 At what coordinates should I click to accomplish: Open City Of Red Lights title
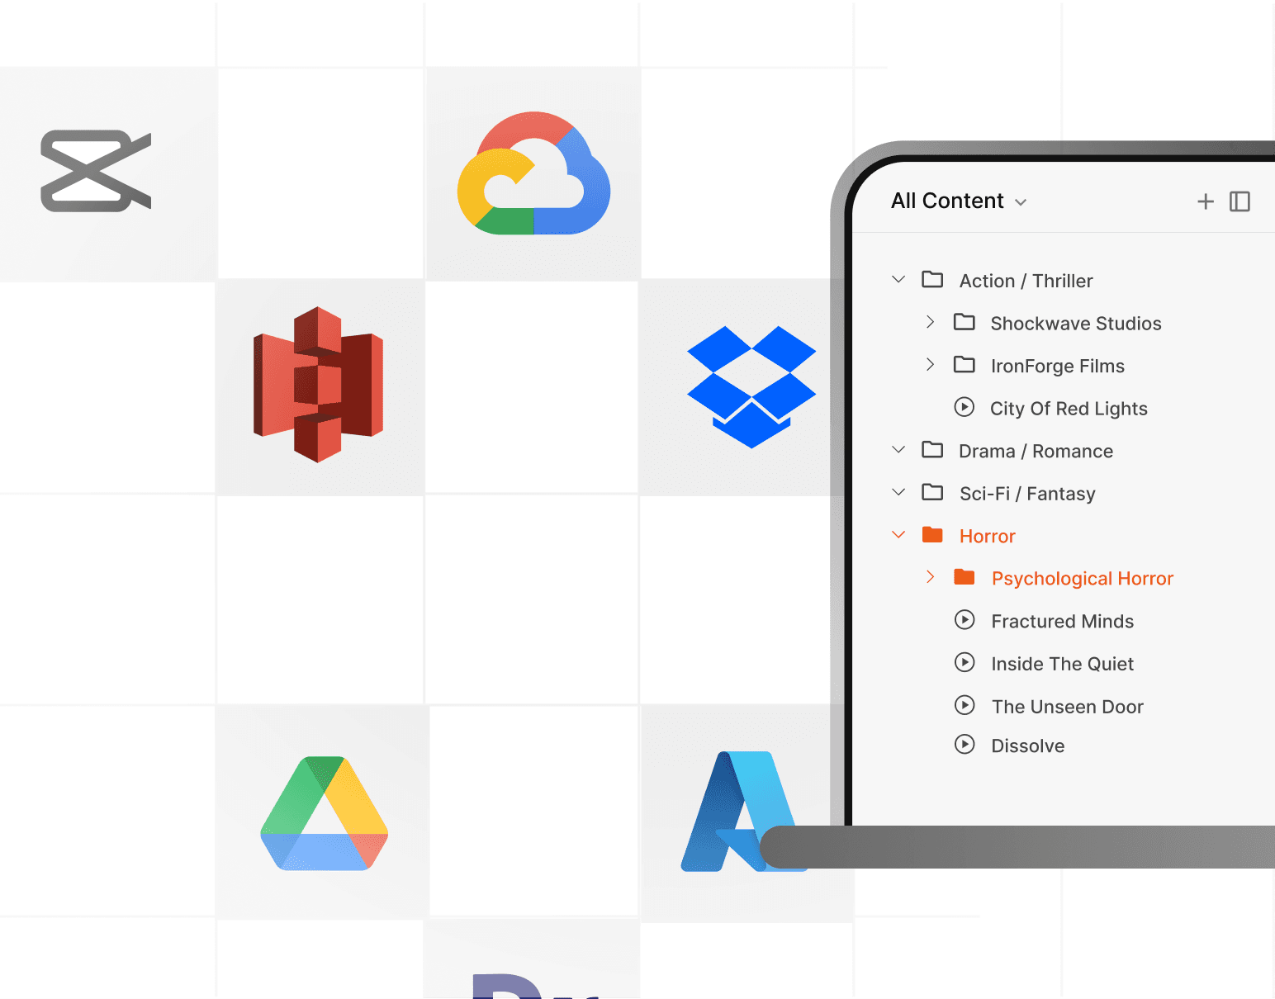click(1069, 409)
